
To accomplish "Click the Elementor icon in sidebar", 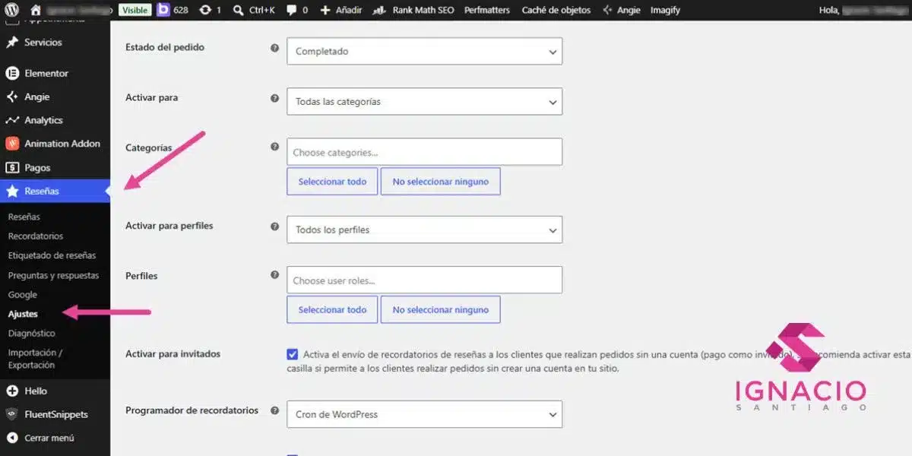I will [12, 74].
